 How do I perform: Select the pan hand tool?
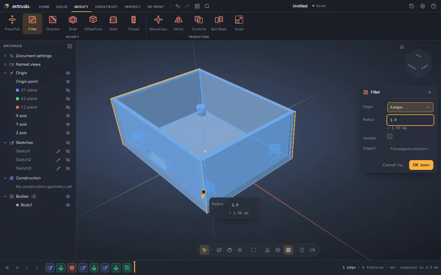(x=230, y=250)
